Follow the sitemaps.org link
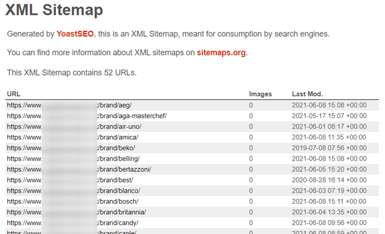Screen dimensions: 385x234 [x=221, y=53]
